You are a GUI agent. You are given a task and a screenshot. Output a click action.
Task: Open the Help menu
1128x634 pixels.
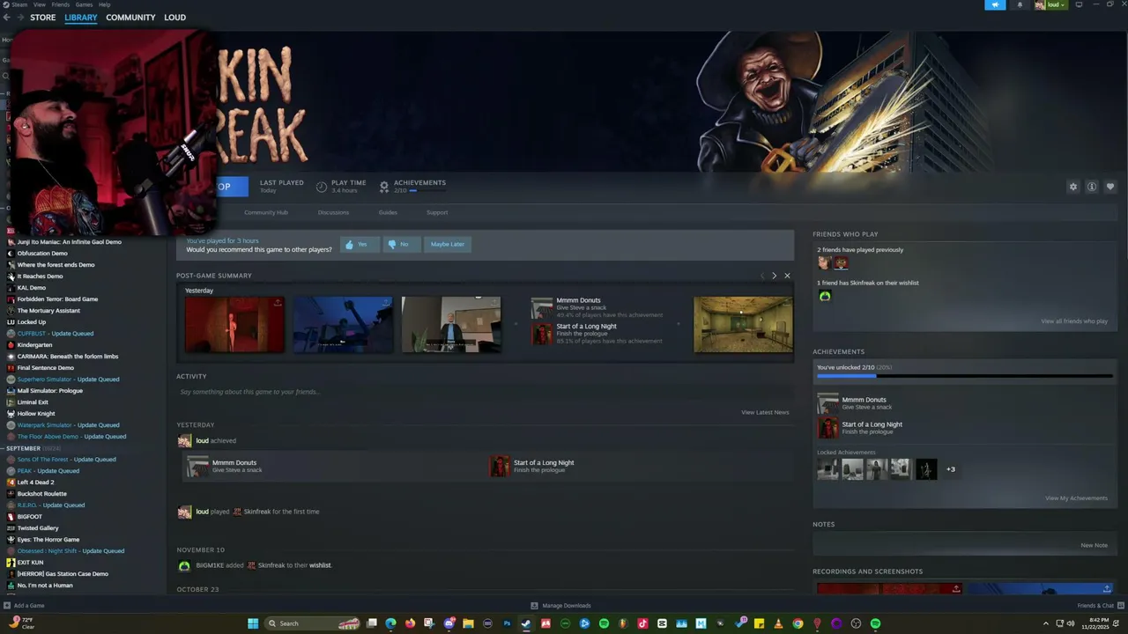pos(105,4)
